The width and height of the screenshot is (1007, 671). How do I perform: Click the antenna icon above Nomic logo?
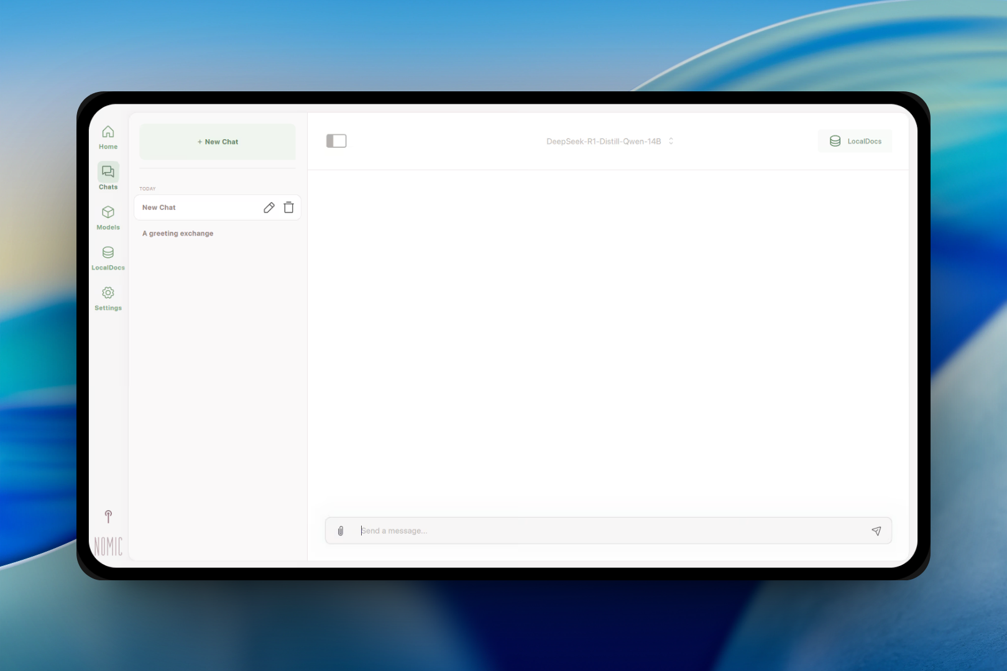click(108, 516)
